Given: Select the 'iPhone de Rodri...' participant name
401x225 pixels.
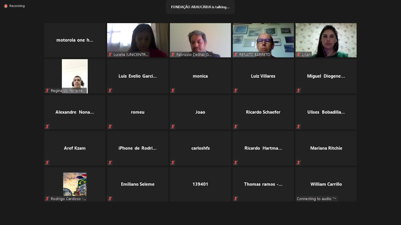Looking at the screenshot, I should point(138,148).
